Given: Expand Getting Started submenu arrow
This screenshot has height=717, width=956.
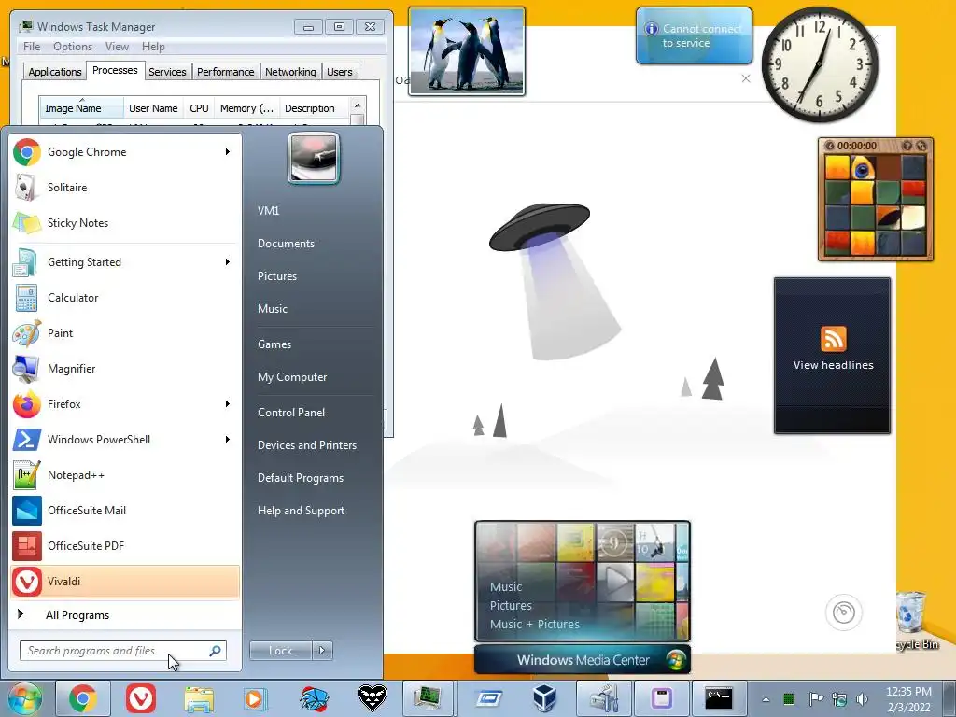Looking at the screenshot, I should 228,262.
